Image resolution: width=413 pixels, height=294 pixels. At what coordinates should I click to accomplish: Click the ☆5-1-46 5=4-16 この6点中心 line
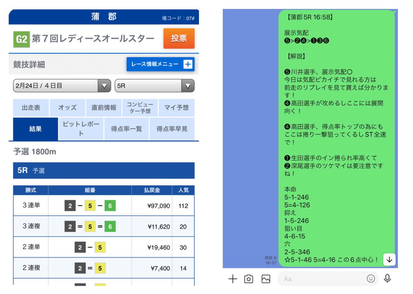(332, 260)
